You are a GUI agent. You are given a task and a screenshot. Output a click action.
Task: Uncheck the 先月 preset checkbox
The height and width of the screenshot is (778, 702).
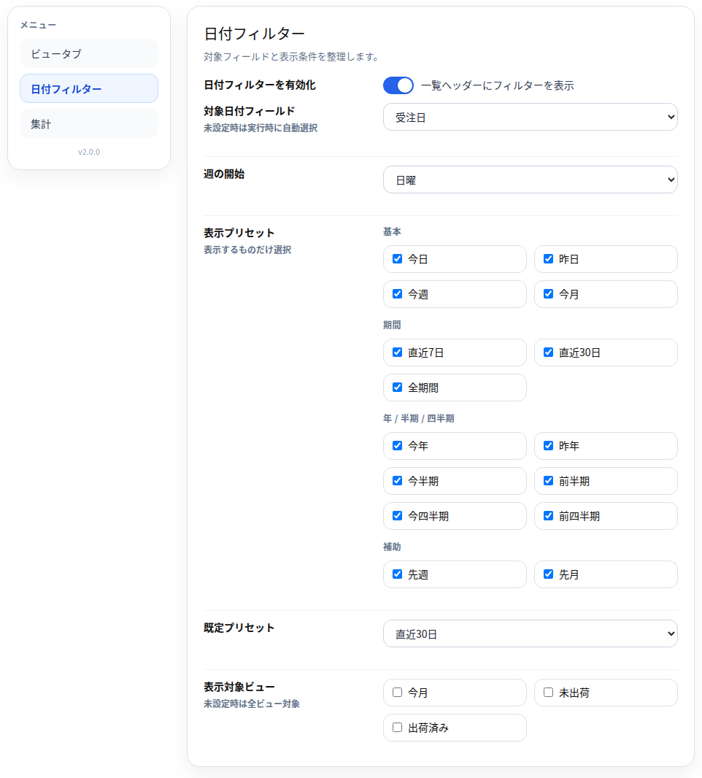pyautogui.click(x=548, y=574)
